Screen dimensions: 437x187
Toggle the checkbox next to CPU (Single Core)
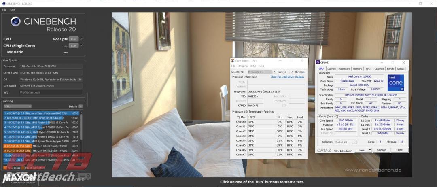pyautogui.click(x=81, y=46)
